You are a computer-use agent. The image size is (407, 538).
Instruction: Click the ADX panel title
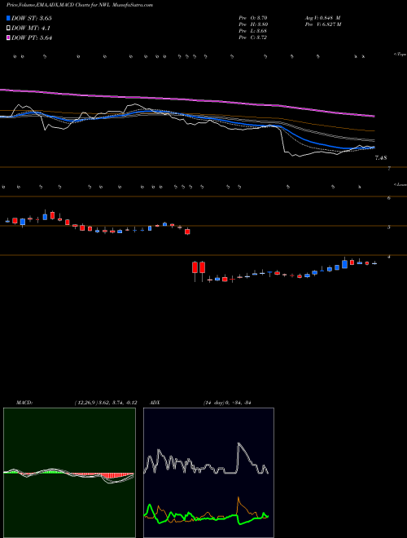[x=155, y=403]
